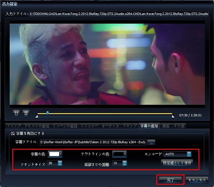The image size is (214, 187).
Task: Click the video preview frame
Action: coord(107,64)
